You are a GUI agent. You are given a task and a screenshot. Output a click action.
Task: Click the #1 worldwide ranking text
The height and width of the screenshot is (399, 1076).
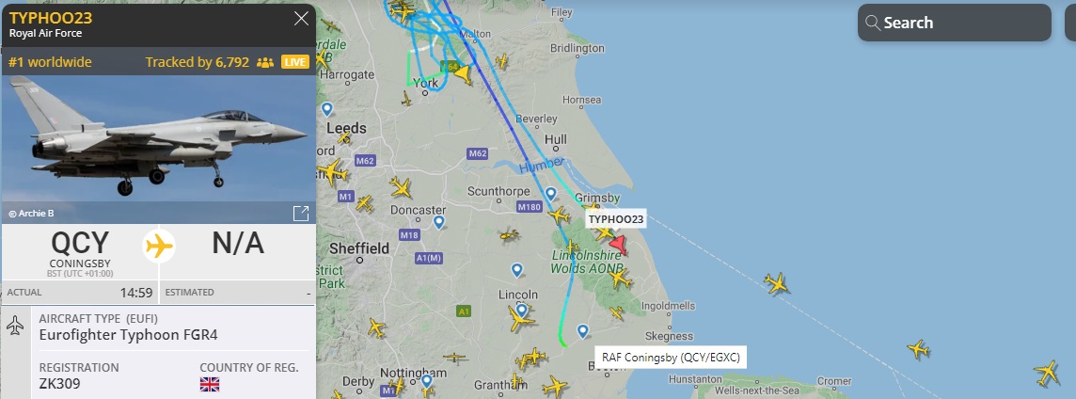[50, 62]
